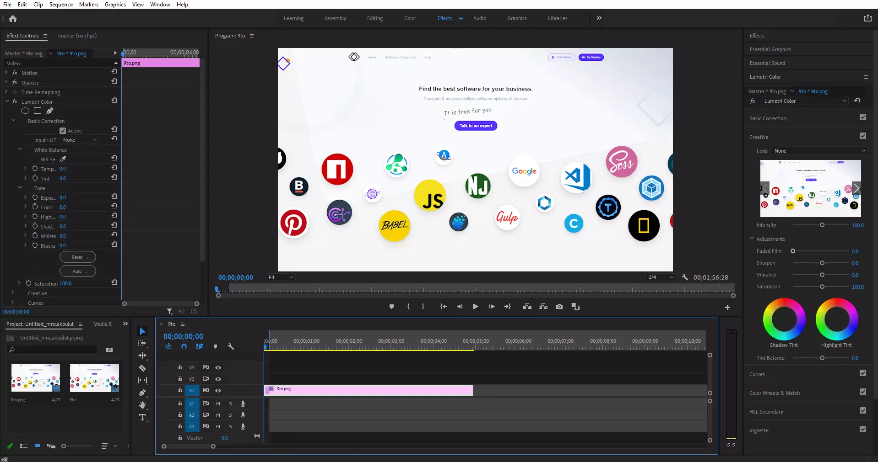Expand Opacity effect properties
The width and height of the screenshot is (878, 462).
[6, 82]
